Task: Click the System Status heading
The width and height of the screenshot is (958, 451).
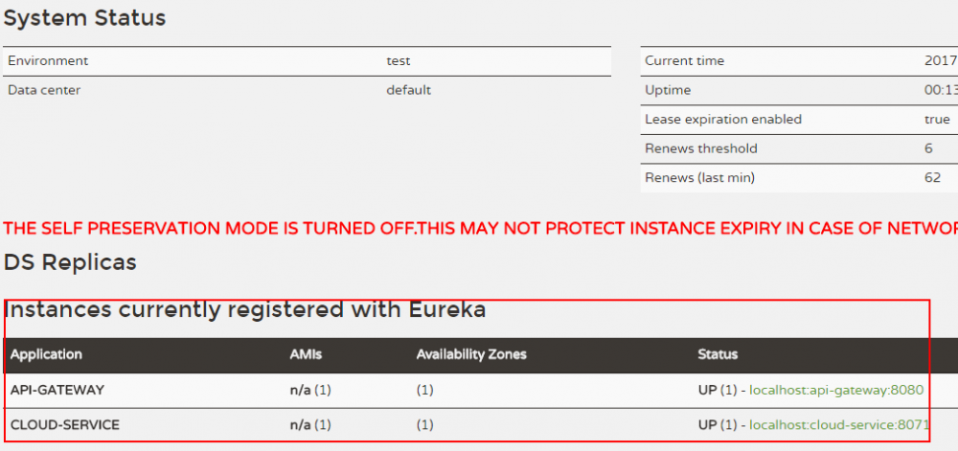Action: pyautogui.click(x=84, y=18)
